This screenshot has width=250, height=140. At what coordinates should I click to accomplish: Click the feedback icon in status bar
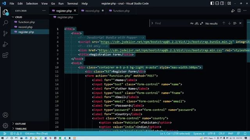click(238, 133)
